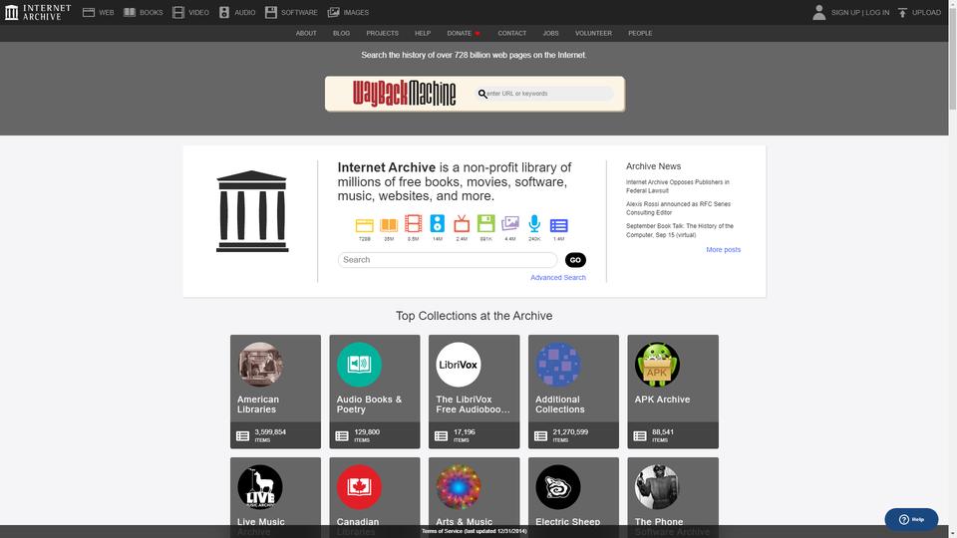Click the orange books icon (35M)
This screenshot has width=957, height=538.
point(389,225)
